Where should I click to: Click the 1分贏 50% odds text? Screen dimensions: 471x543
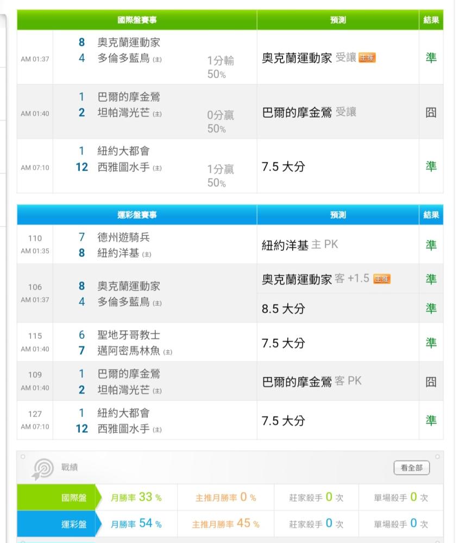221,176
